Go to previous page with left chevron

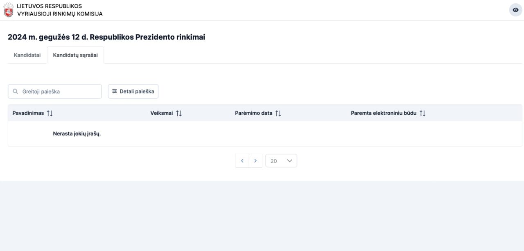(x=242, y=161)
